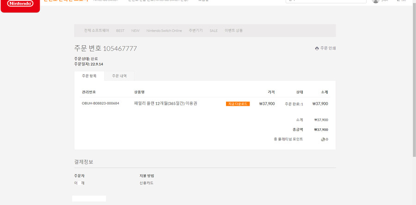
Task: Click the orange 지금 다운로드 button
Action: 238,104
